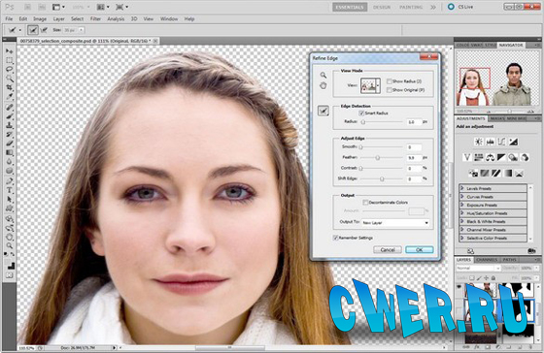Switch to the Channels tab
Screen dimensions: 544x353
(x=487, y=260)
